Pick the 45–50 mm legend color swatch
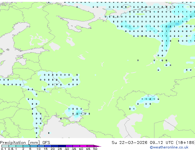 pyautogui.click(x=90, y=146)
